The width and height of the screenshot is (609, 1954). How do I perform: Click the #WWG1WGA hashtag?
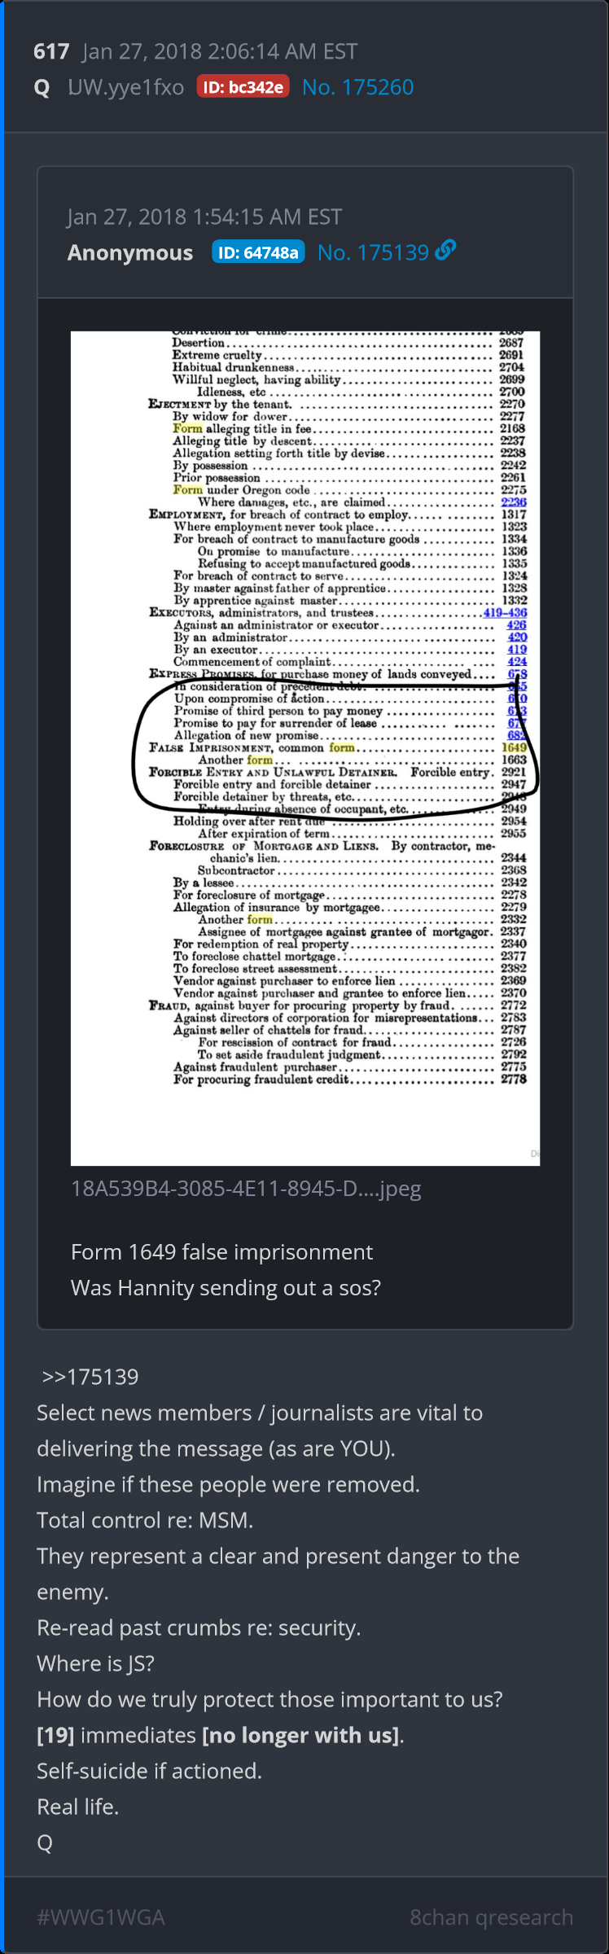(101, 1917)
